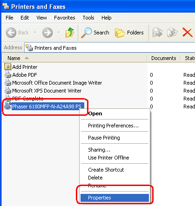Sort by the Name column header
This screenshot has height=206, width=195.
74,58
